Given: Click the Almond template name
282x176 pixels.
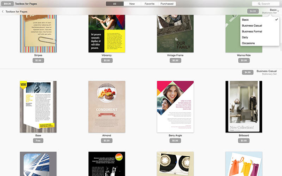Looking at the screenshot, I should point(107,136).
